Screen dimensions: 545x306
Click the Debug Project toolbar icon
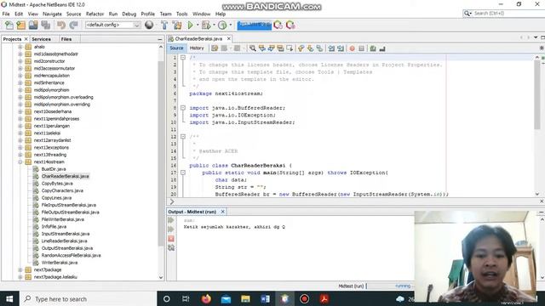point(206,25)
